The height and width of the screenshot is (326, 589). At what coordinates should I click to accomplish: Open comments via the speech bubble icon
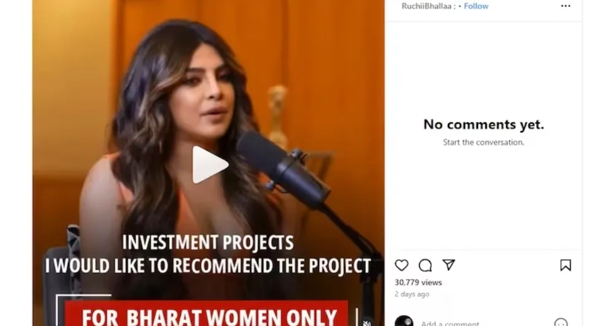pyautogui.click(x=425, y=265)
